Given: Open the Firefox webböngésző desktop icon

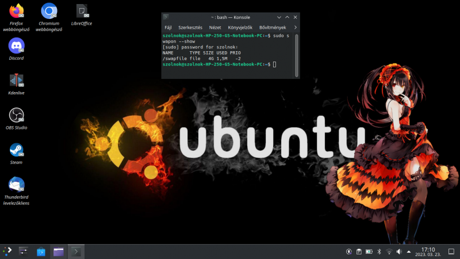Looking at the screenshot, I should coord(16,18).
